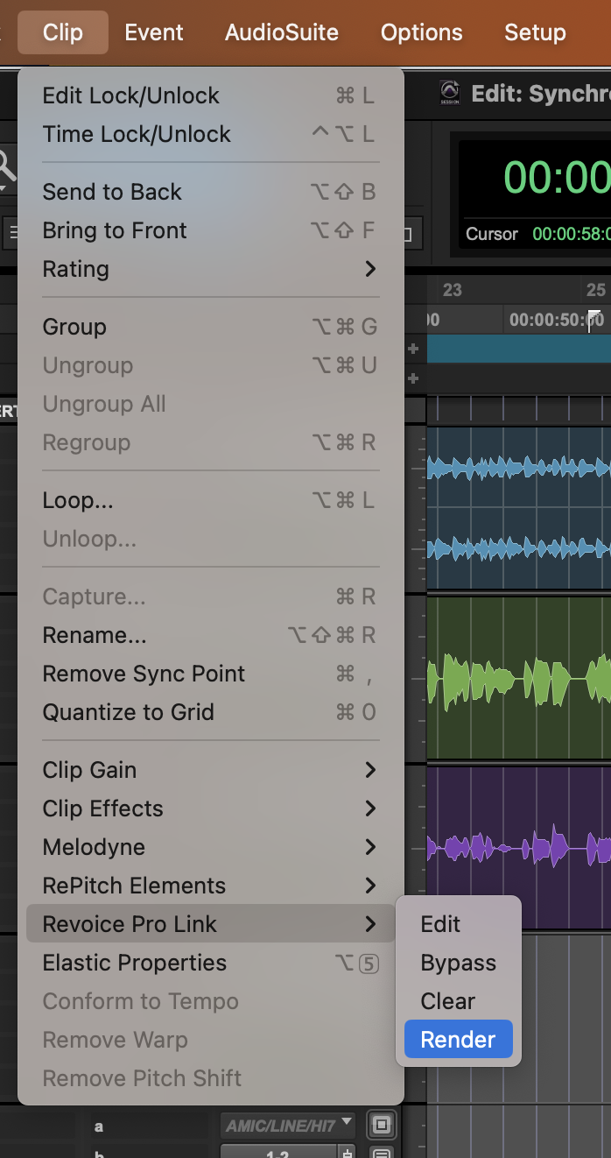
Task: Click the green main timecode counter
Action: (x=557, y=179)
